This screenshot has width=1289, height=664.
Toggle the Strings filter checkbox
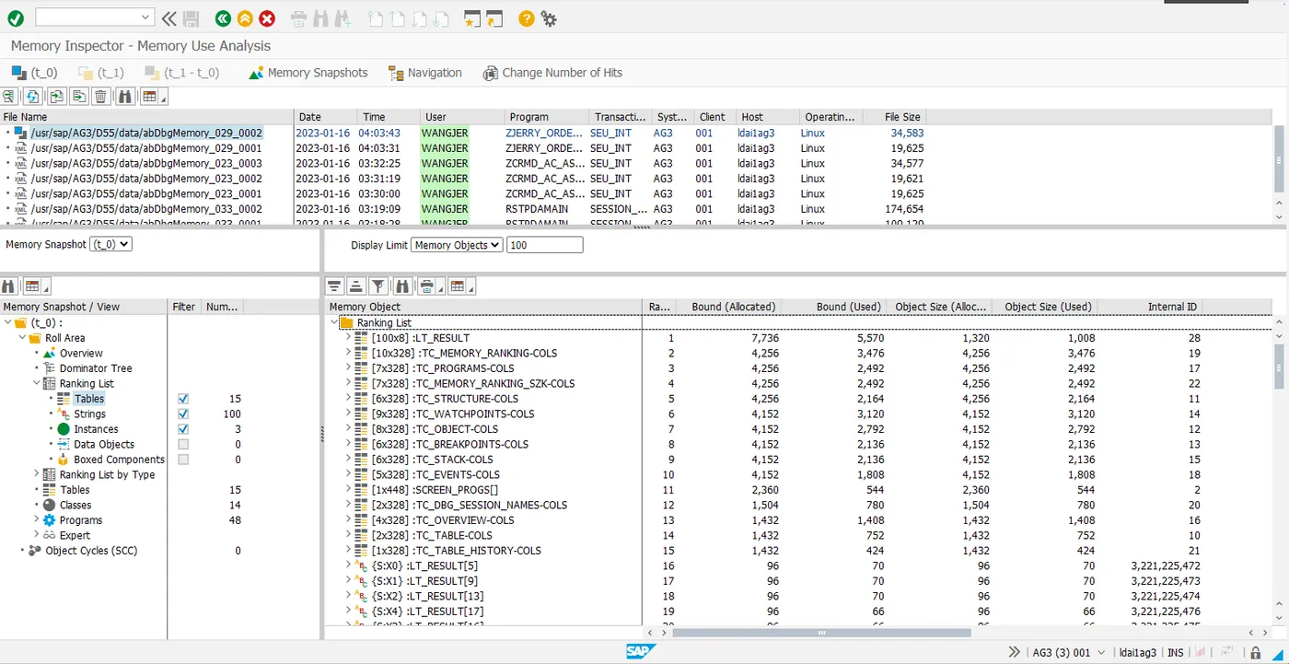(x=183, y=414)
